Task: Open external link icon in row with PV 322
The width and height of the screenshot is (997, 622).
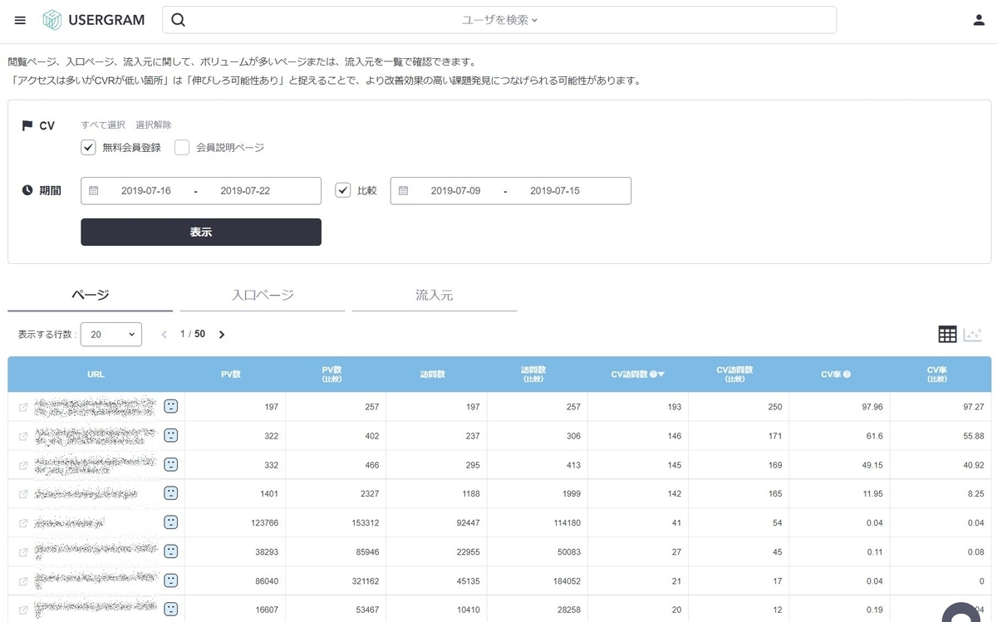Action: pyautogui.click(x=23, y=436)
